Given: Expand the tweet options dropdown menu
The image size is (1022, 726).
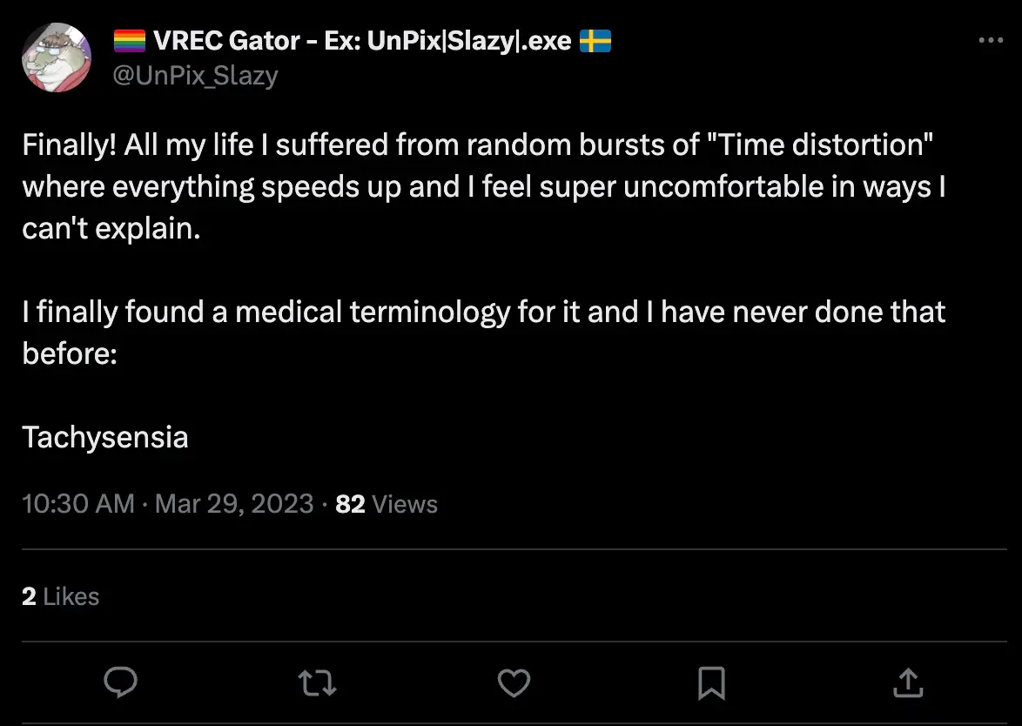Looking at the screenshot, I should (991, 40).
